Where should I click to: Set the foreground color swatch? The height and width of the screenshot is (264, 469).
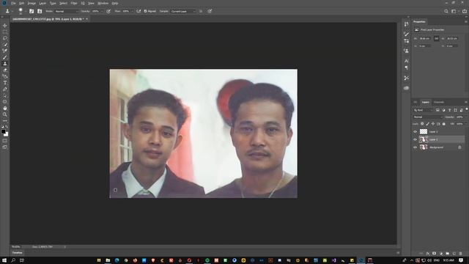click(x=3, y=131)
